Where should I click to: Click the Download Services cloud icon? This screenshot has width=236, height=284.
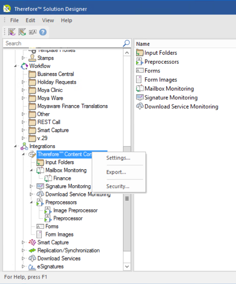coord(32,258)
